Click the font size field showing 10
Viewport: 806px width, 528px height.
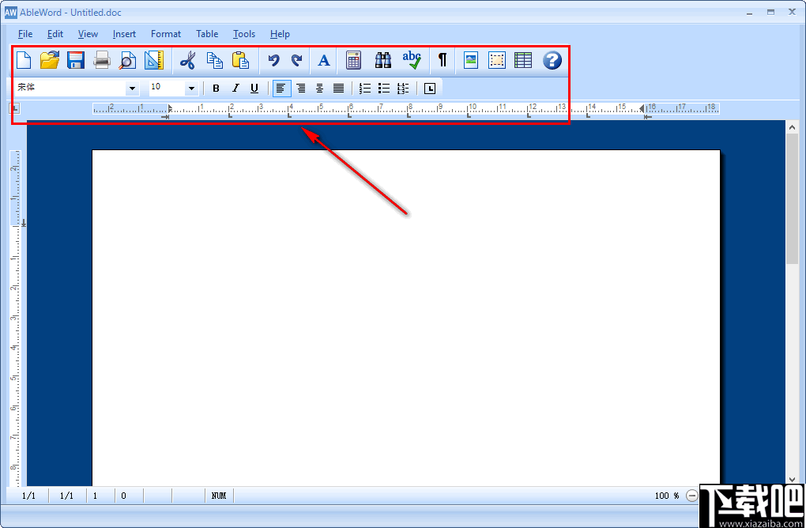tap(167, 89)
